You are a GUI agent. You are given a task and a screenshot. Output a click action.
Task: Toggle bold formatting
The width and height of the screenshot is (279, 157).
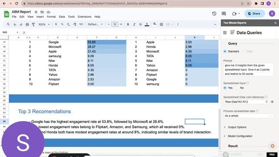pos(128,24)
